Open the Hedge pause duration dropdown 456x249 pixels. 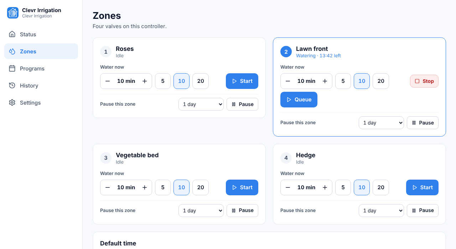tap(381, 211)
